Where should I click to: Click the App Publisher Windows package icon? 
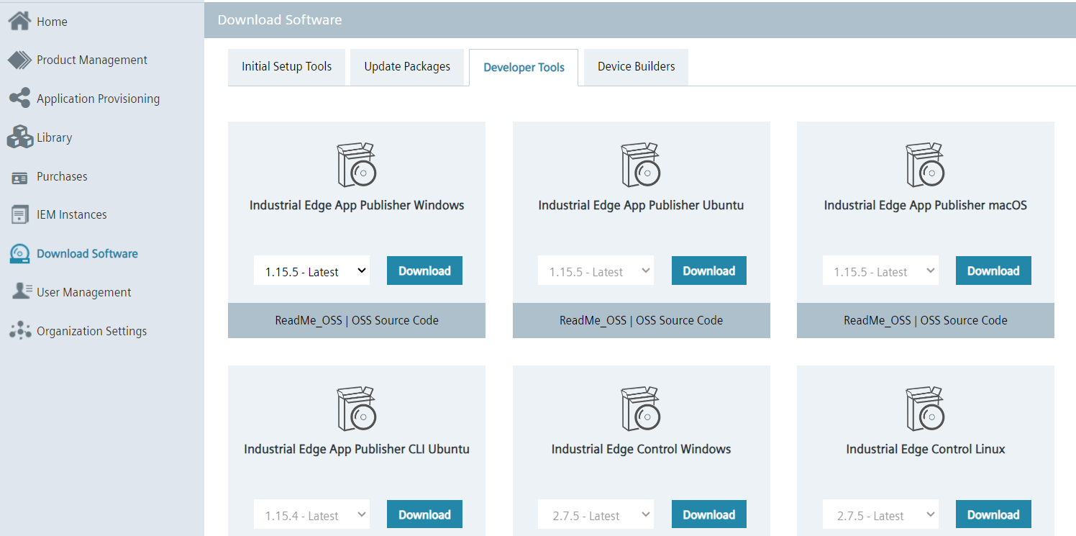(356, 164)
